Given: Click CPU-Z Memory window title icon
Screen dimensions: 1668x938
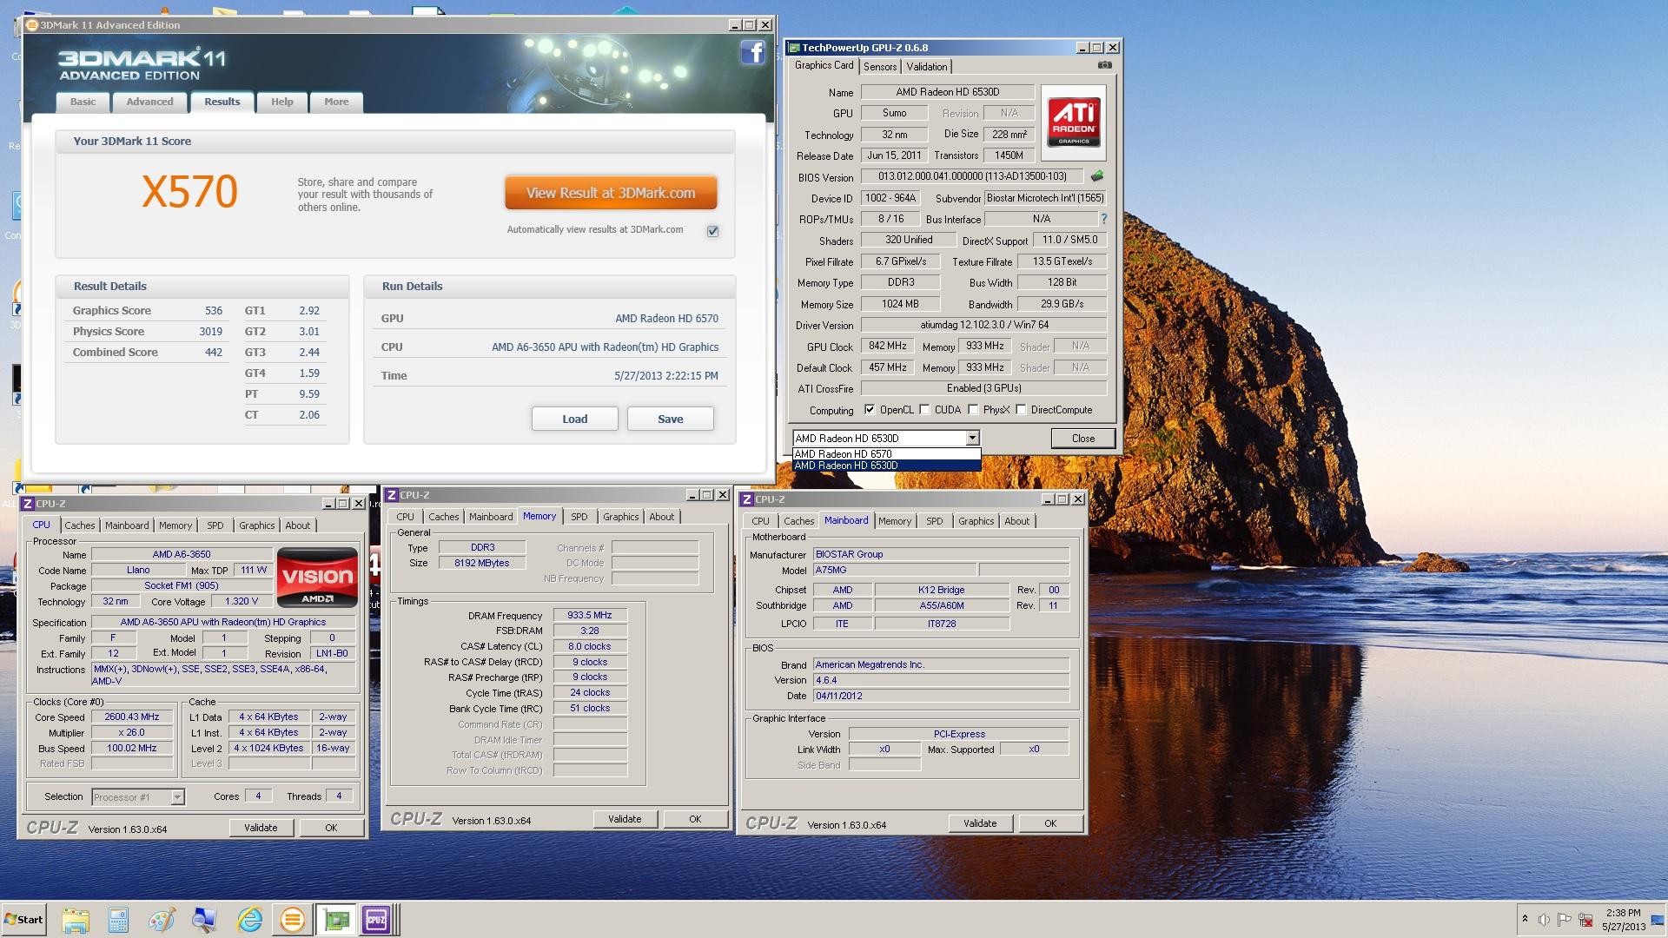Looking at the screenshot, I should 392,495.
